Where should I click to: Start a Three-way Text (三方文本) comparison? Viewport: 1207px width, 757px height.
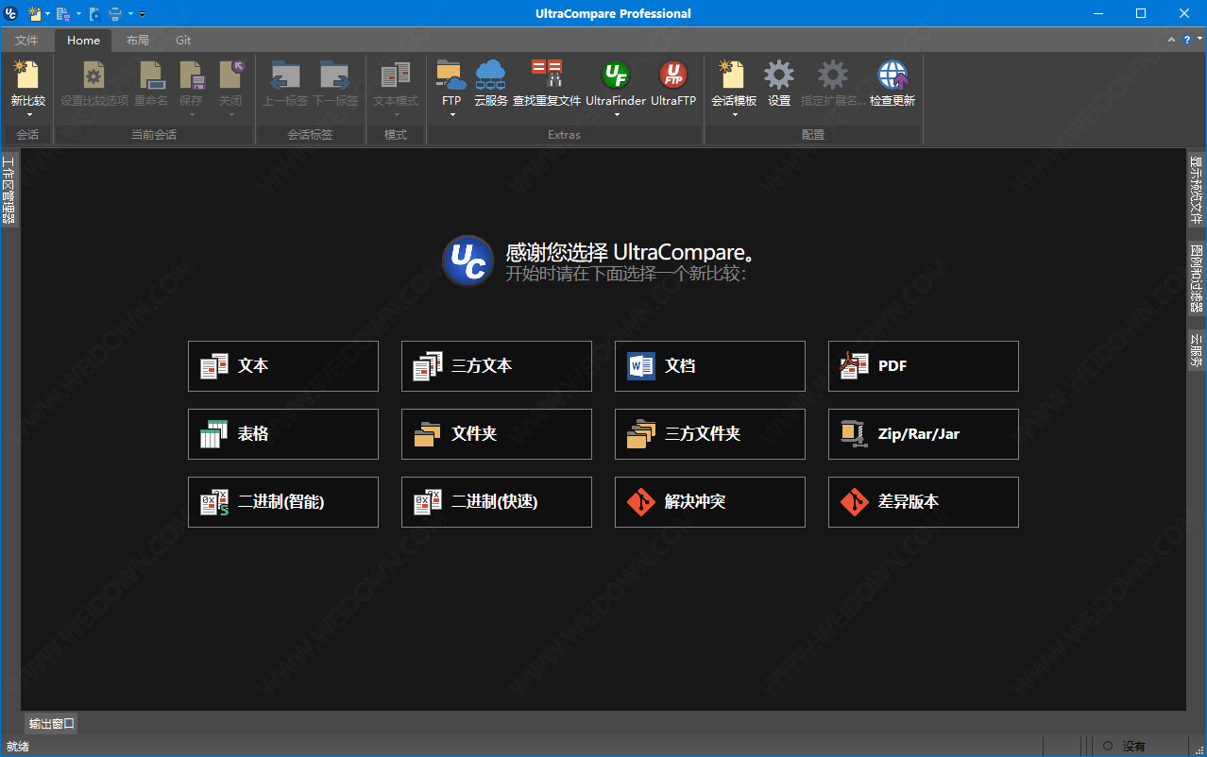click(497, 366)
